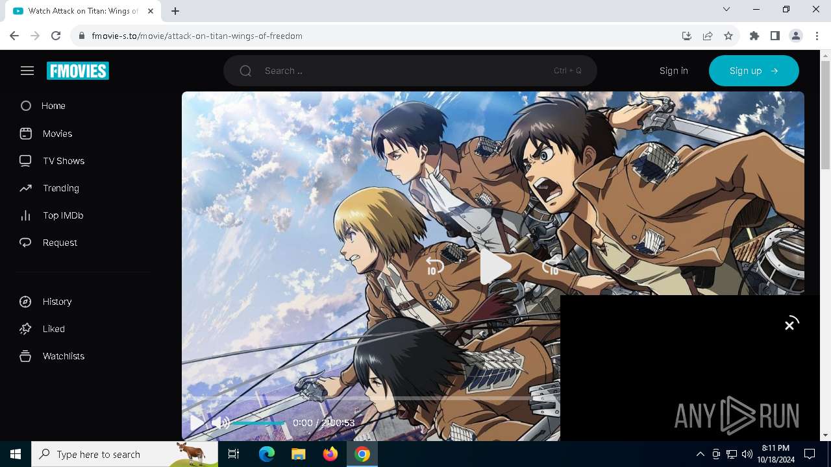The width and height of the screenshot is (831, 467).
Task: Rewind 10 seconds in the video
Action: (434, 266)
